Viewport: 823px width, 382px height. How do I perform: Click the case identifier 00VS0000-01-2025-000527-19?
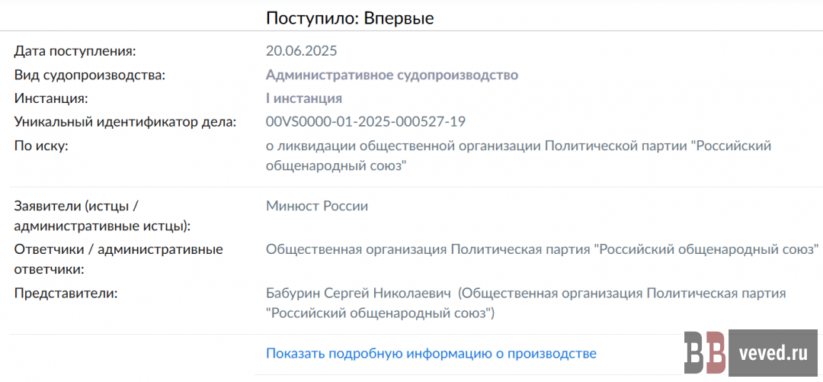point(365,122)
